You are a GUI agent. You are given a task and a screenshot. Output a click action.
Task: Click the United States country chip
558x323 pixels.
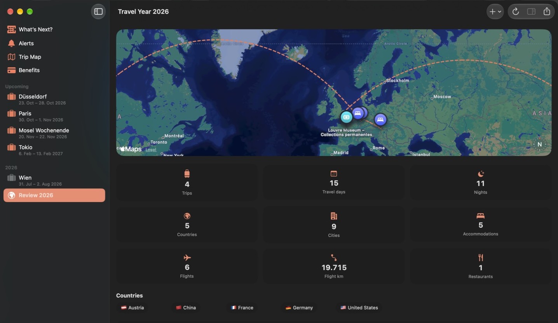[x=359, y=307]
